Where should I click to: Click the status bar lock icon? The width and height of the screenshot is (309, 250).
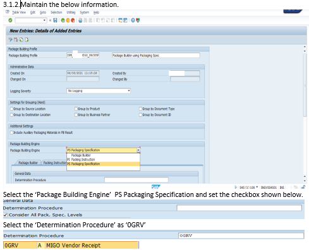pyautogui.click(x=303, y=187)
